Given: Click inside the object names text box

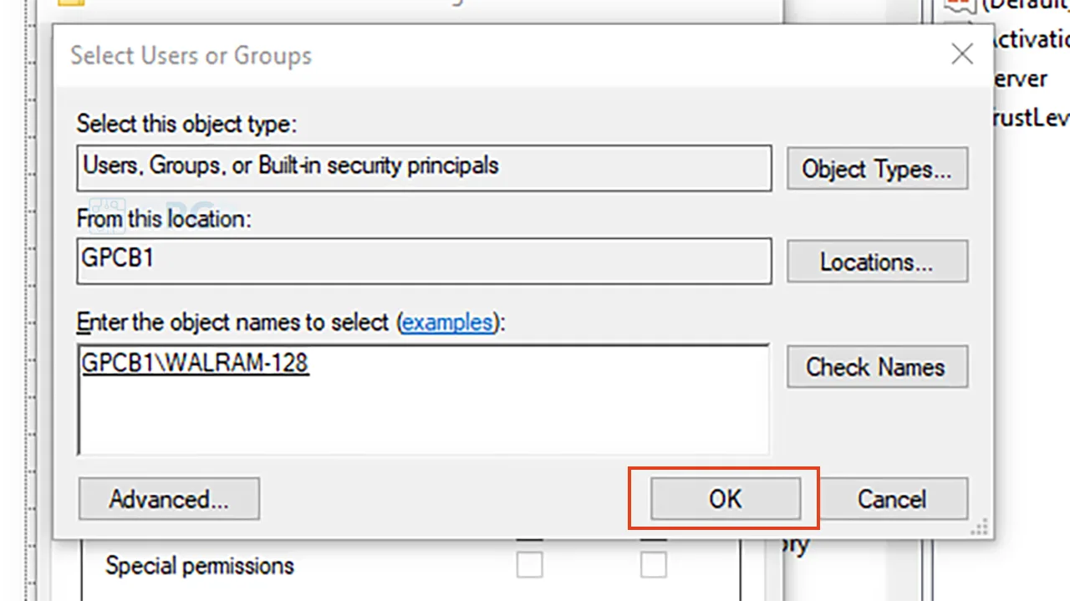Looking at the screenshot, I should click(x=423, y=400).
